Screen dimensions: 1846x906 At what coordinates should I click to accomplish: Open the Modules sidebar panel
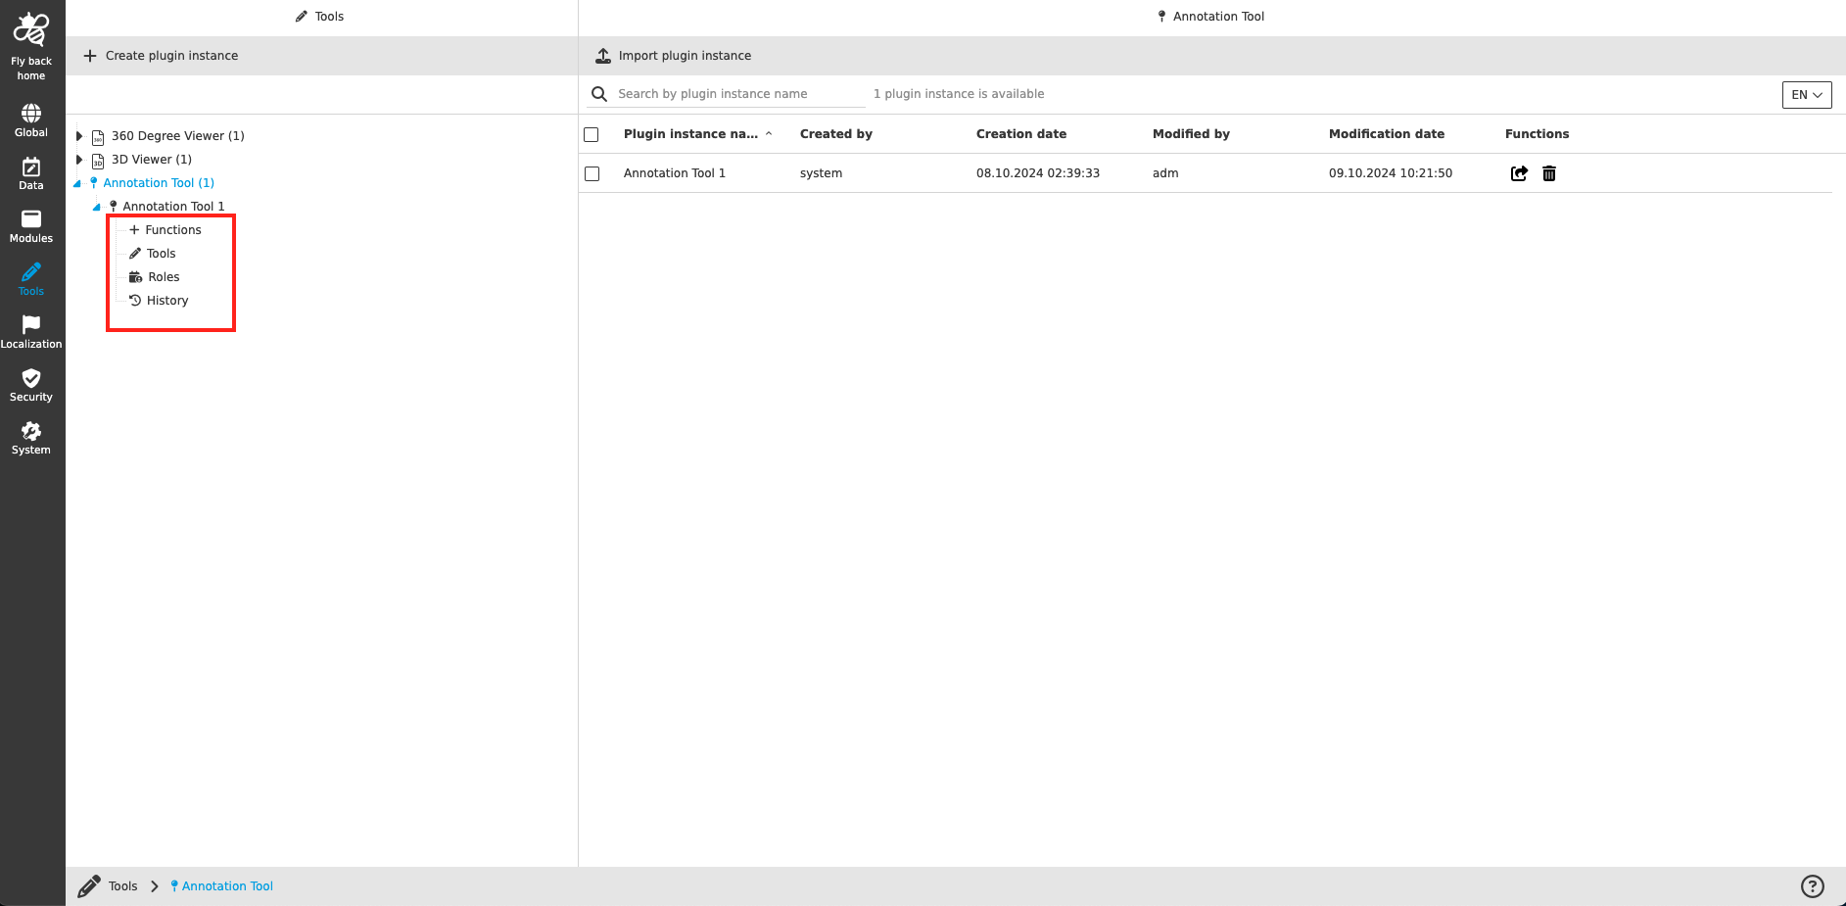[x=31, y=224]
